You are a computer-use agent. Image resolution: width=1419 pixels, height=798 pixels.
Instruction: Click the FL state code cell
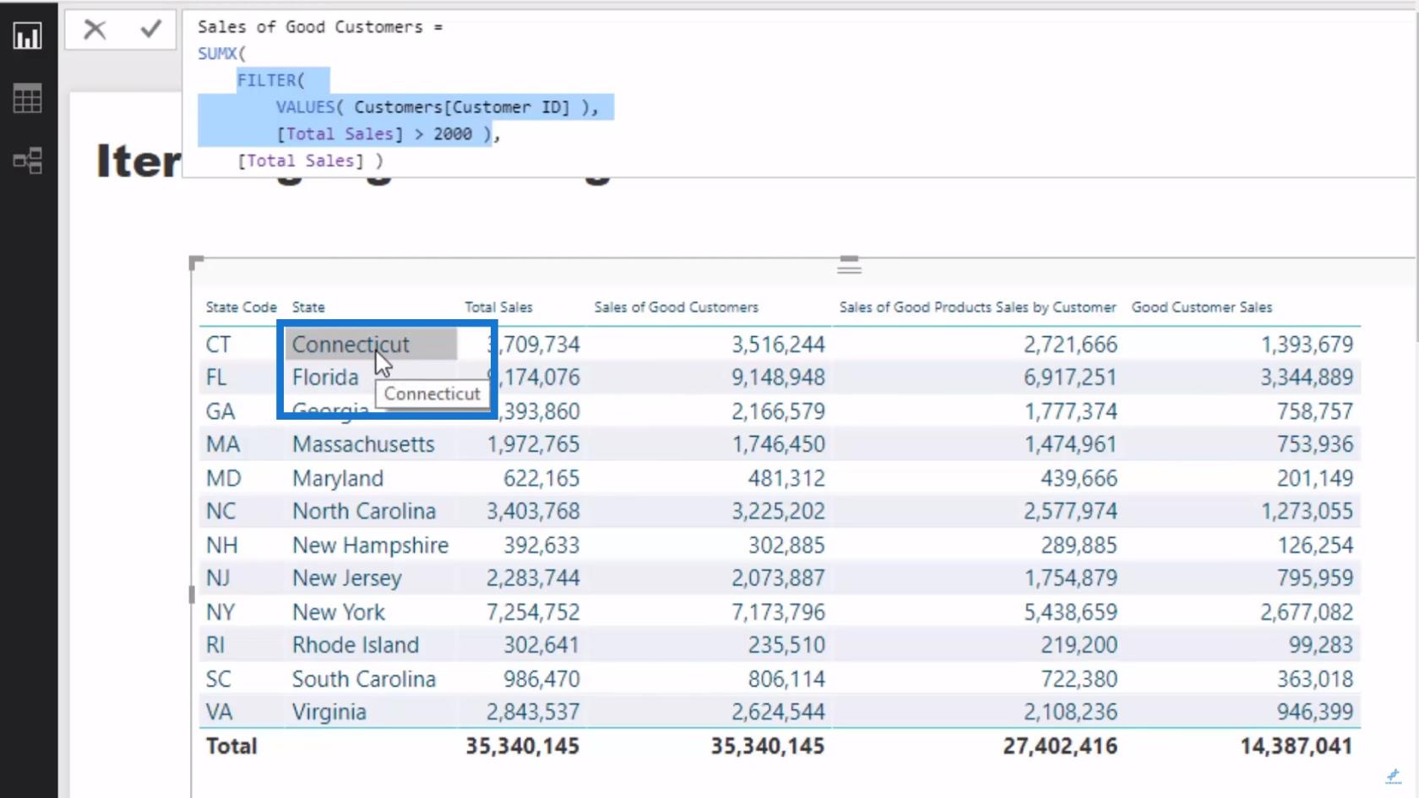(x=216, y=377)
